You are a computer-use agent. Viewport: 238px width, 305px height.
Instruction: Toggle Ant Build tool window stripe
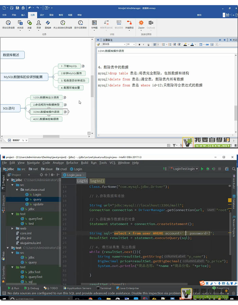[x=234, y=181]
